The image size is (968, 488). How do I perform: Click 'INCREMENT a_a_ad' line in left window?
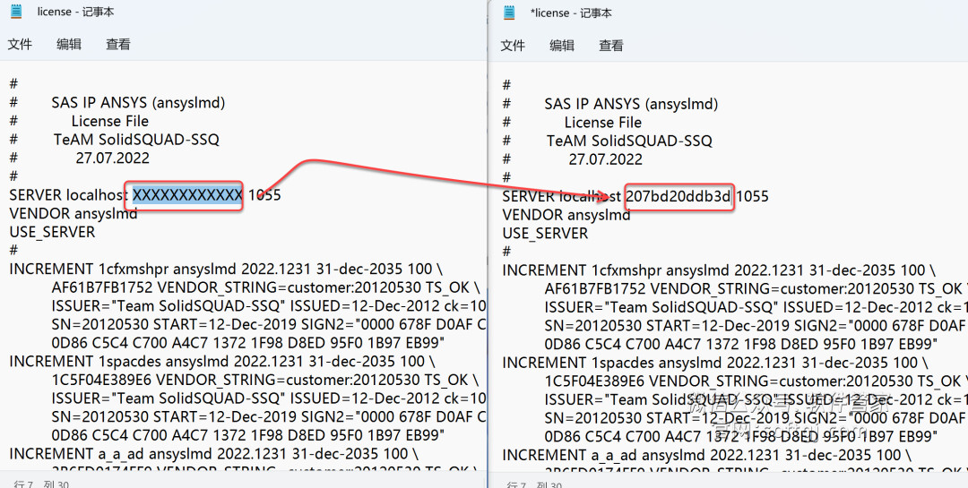[213, 453]
